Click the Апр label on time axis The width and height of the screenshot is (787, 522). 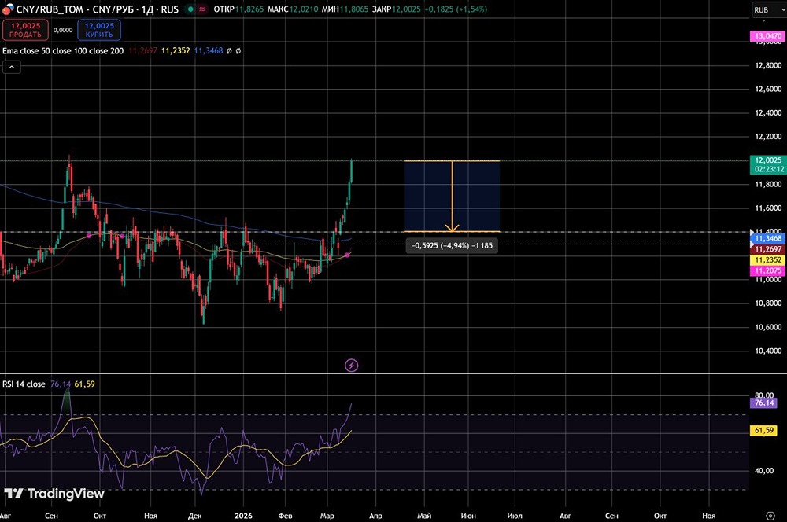point(375,516)
